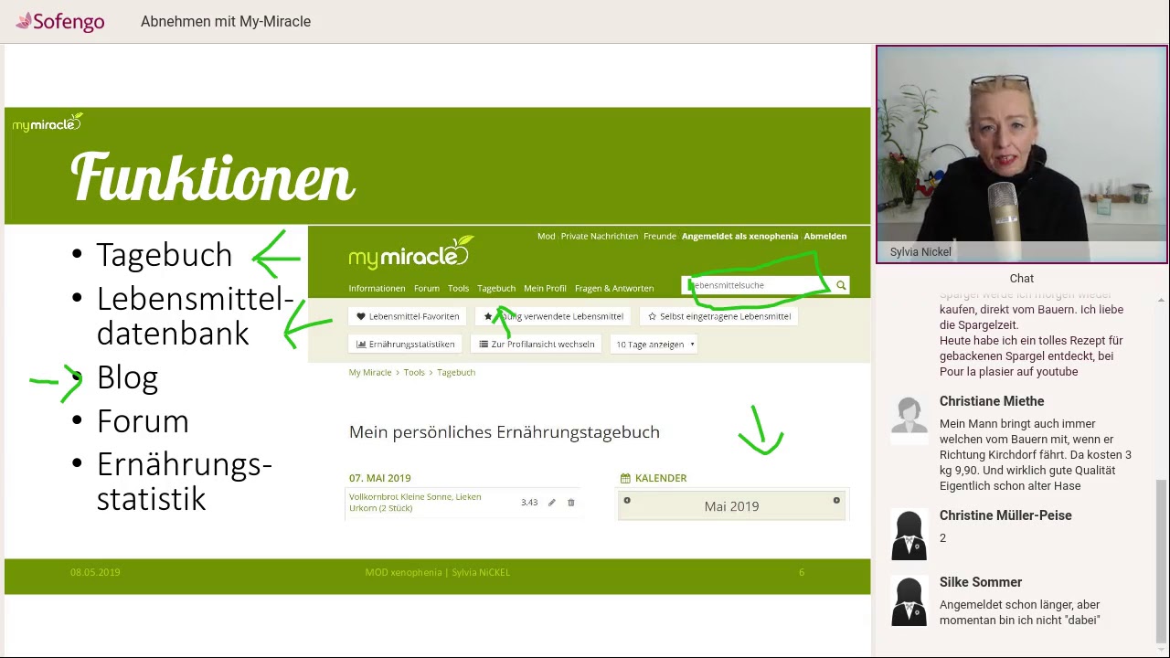1170x658 pixels.
Task: Click the slide date 08.05.2019 in footer
Action: 95,572
